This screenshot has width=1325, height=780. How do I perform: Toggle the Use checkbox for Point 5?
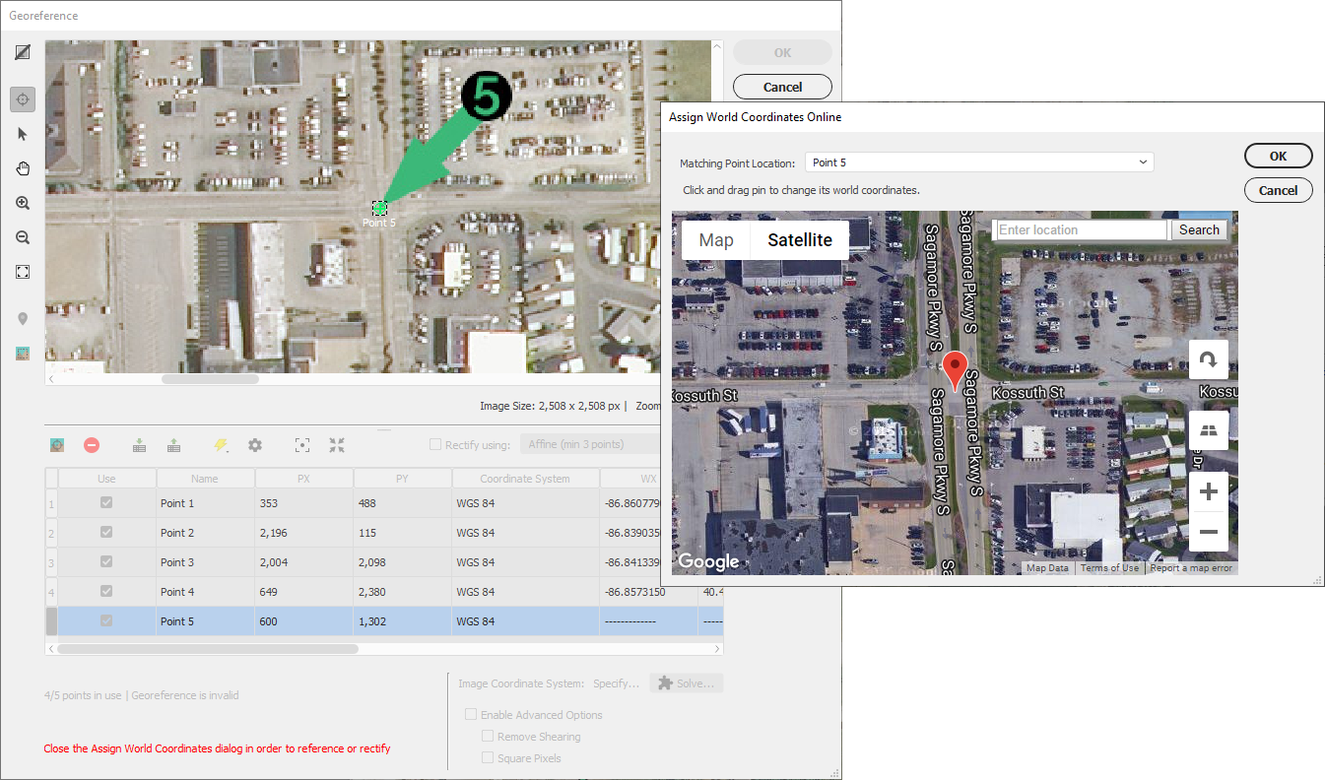(106, 620)
